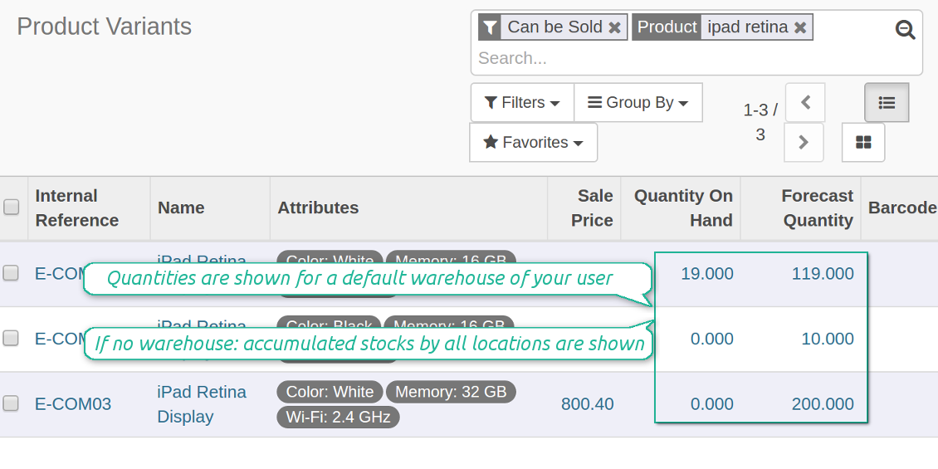Click the 800.40 sale price cell
Viewport: 938px width, 469px height.
point(588,404)
